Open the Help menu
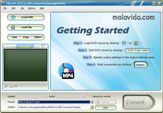Image resolution: width=163 pixels, height=113 pixels. pos(42,8)
